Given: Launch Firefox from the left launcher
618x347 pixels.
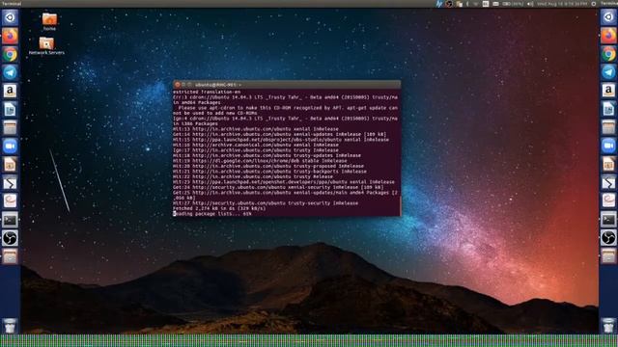Looking at the screenshot, I should click(10, 37).
